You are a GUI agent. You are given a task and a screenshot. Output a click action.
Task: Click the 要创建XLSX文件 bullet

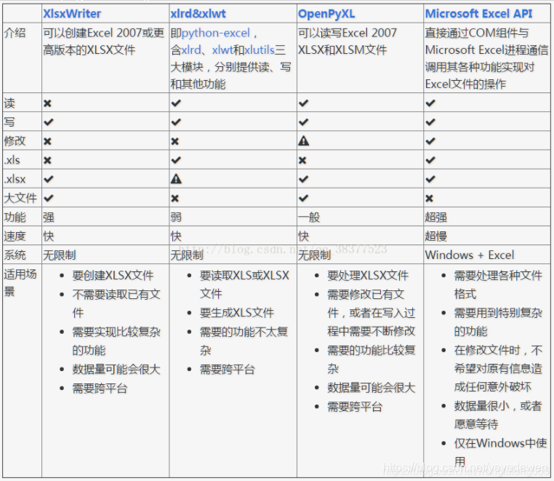point(113,276)
